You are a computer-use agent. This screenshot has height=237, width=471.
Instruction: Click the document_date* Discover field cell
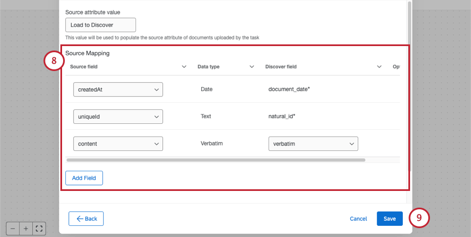tap(289, 89)
